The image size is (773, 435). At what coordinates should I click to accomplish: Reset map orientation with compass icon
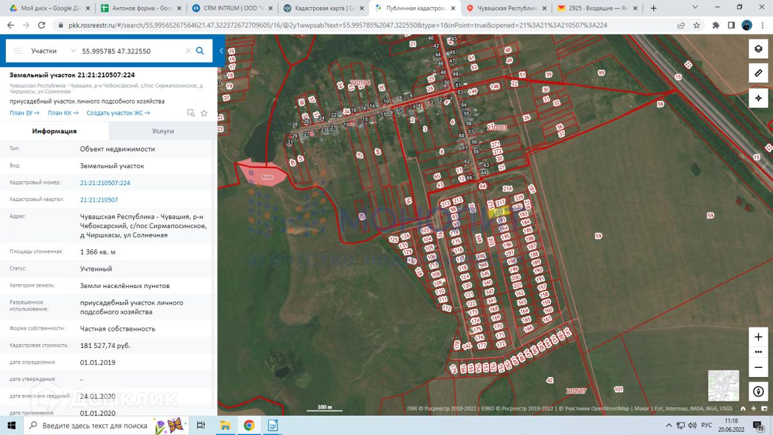click(758, 391)
